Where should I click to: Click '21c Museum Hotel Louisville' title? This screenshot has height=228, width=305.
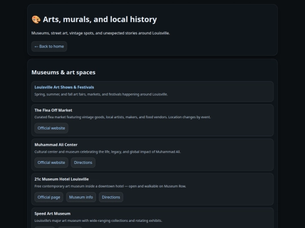pos(62,180)
